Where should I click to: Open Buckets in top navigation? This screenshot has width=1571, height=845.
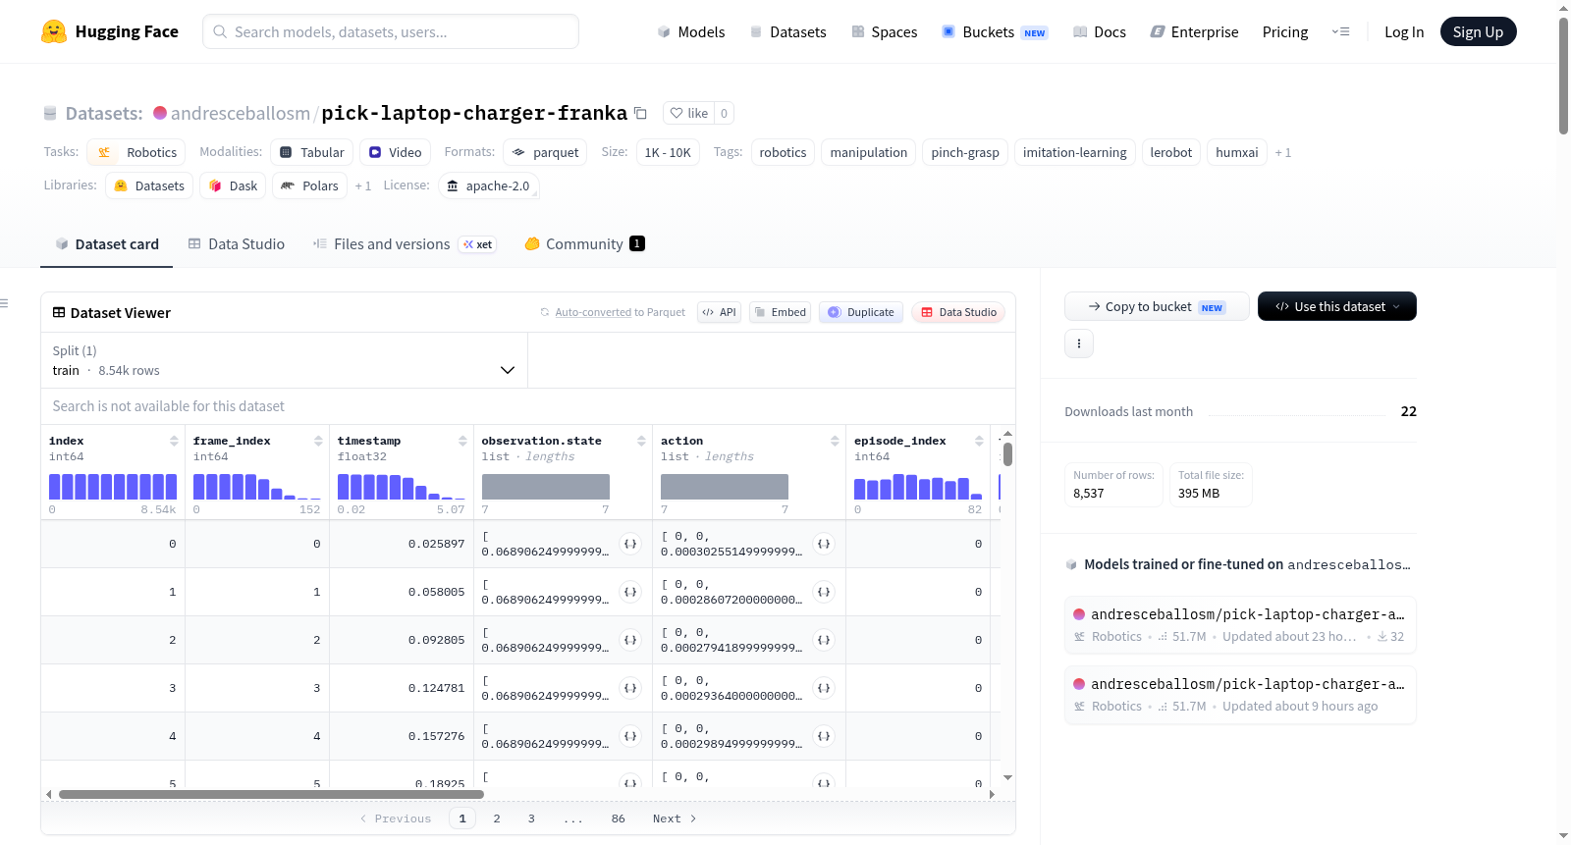995,31
